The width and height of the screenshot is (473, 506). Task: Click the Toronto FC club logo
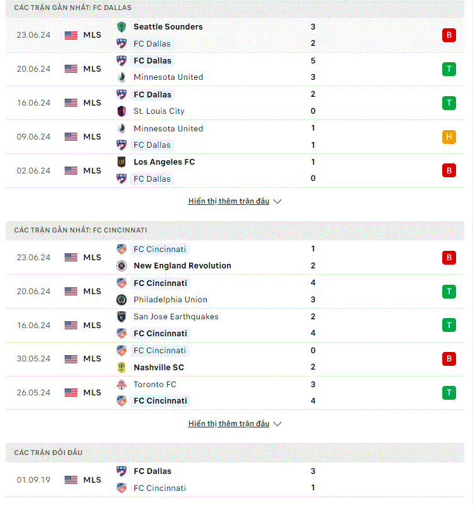point(122,385)
